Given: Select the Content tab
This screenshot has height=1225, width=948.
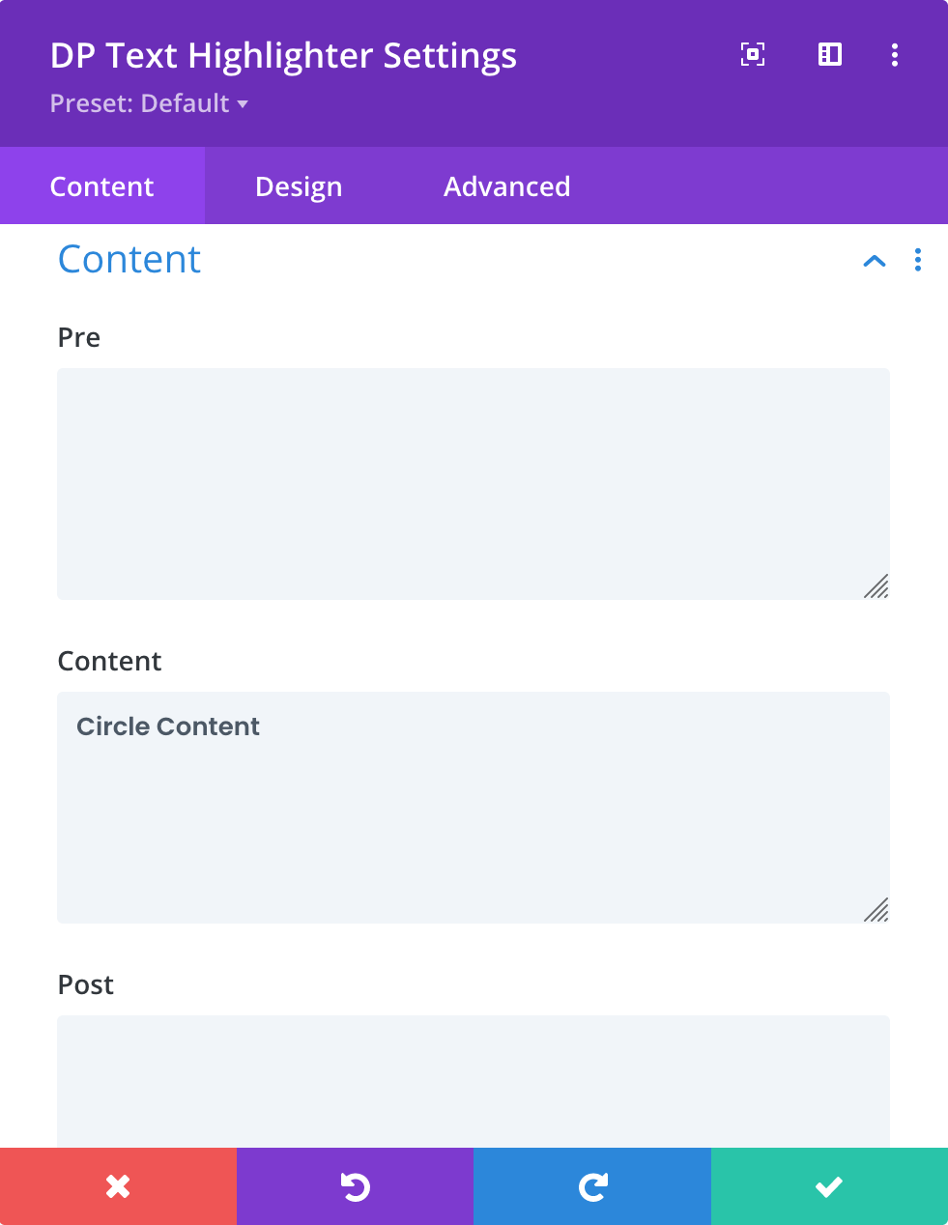Looking at the screenshot, I should pos(102,185).
